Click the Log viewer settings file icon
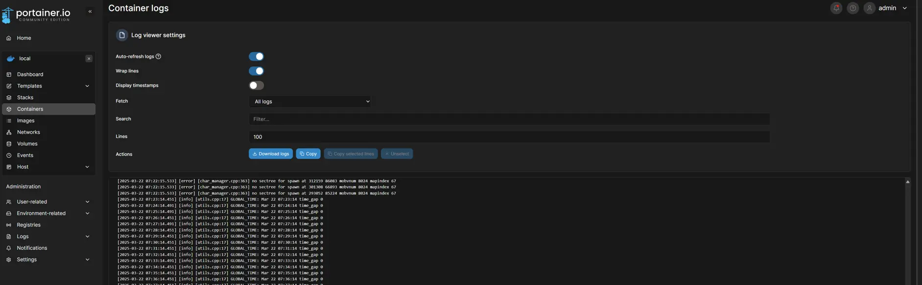The width and height of the screenshot is (922, 285). point(122,35)
